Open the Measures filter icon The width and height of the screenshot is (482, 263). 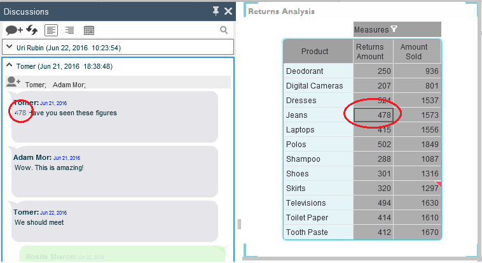pos(394,29)
